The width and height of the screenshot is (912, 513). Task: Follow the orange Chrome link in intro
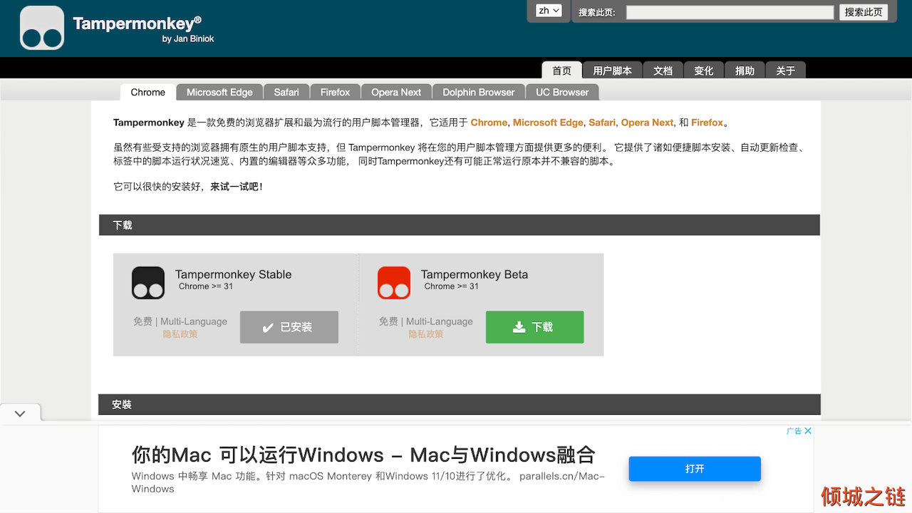pos(489,123)
